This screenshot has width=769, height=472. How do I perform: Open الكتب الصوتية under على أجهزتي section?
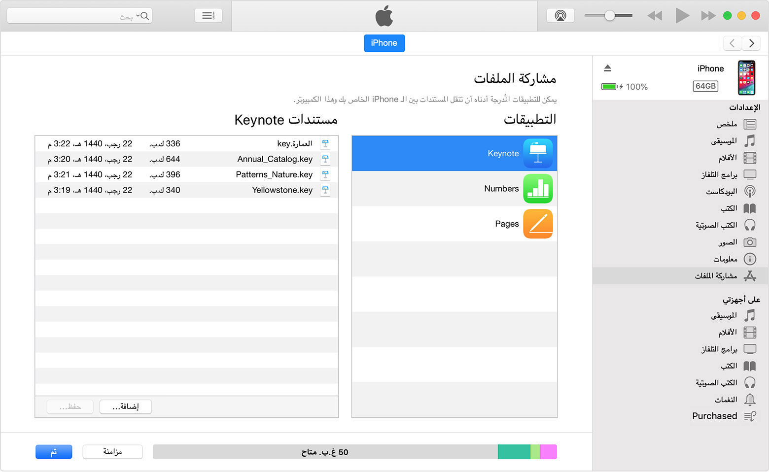coord(680,382)
